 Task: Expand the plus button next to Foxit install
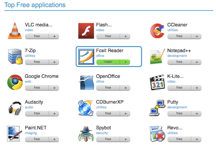(x=126, y=62)
